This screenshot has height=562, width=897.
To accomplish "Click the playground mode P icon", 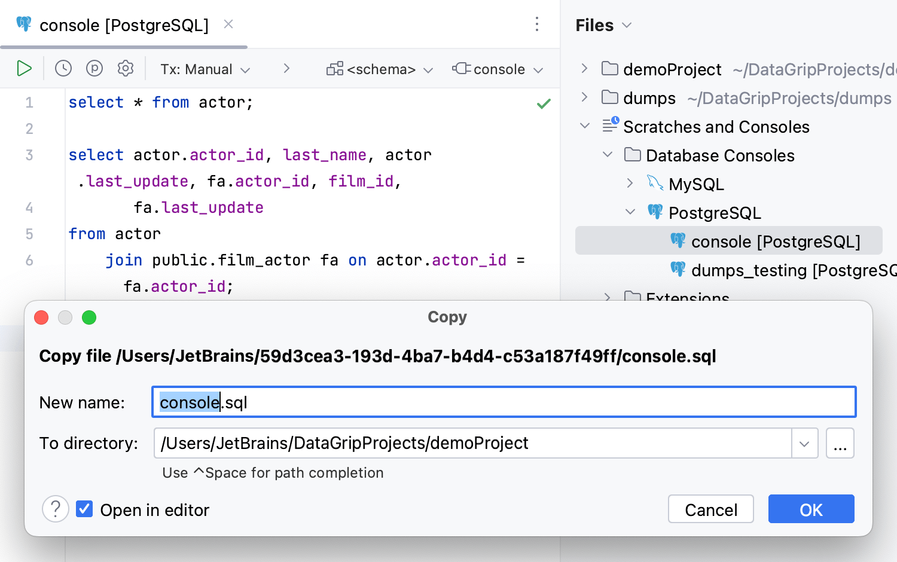I will 94,69.
